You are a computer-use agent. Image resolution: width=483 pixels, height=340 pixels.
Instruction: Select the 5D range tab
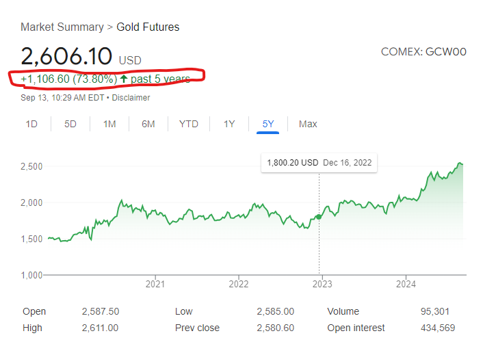pos(70,124)
